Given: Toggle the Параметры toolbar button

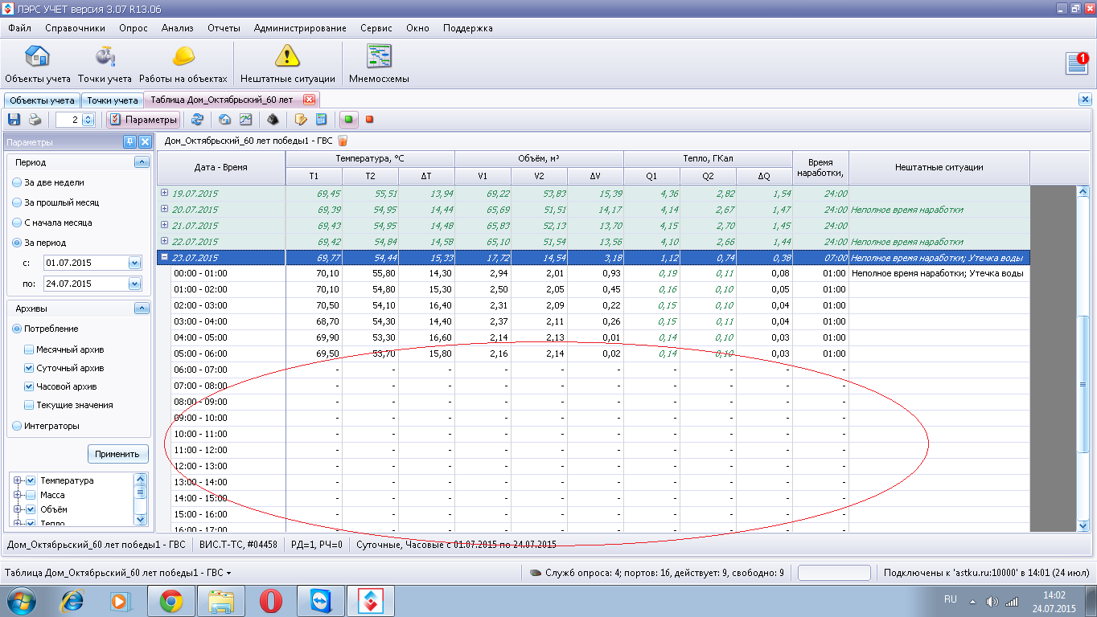Looking at the screenshot, I should [142, 120].
